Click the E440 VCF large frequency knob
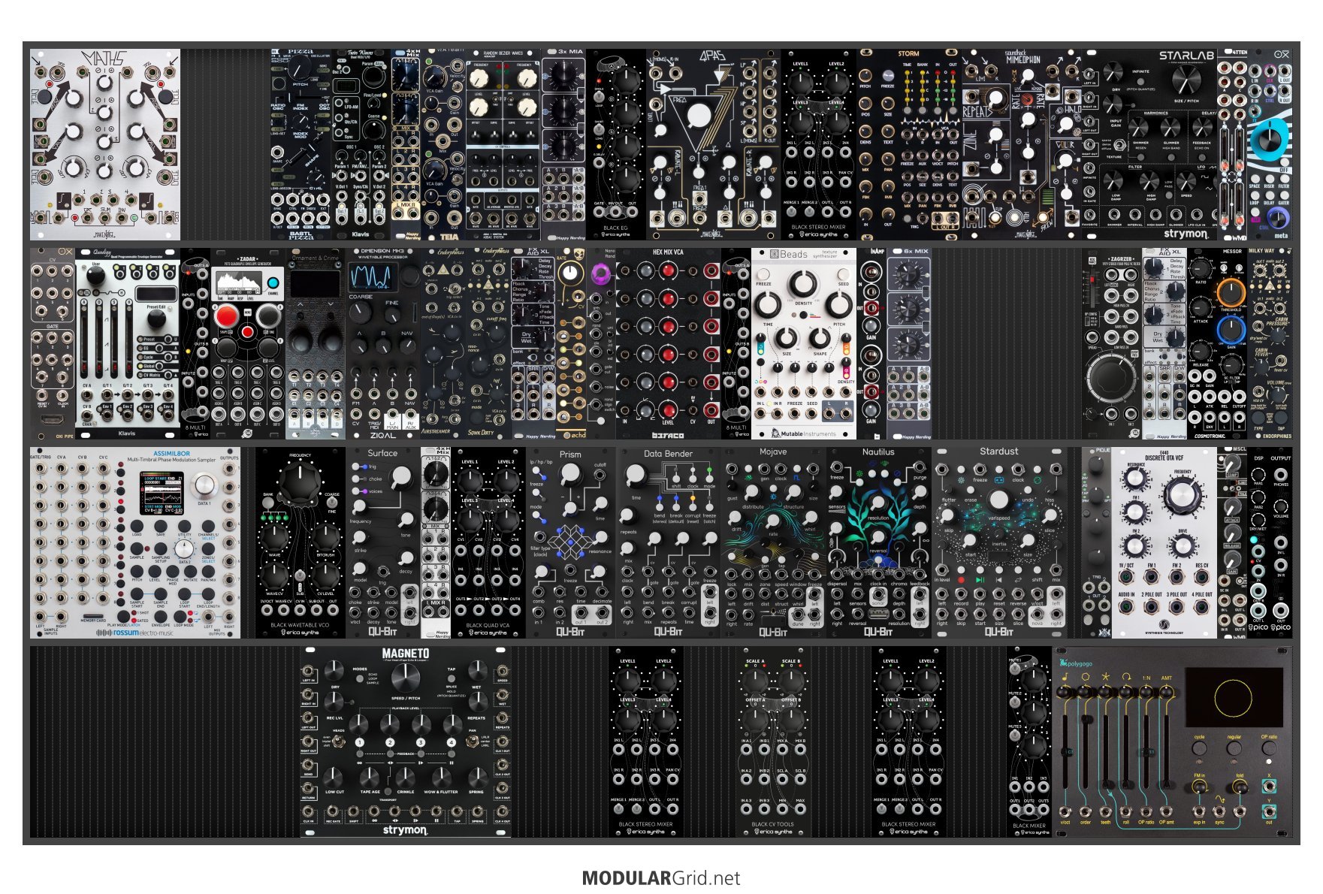 tap(1182, 494)
